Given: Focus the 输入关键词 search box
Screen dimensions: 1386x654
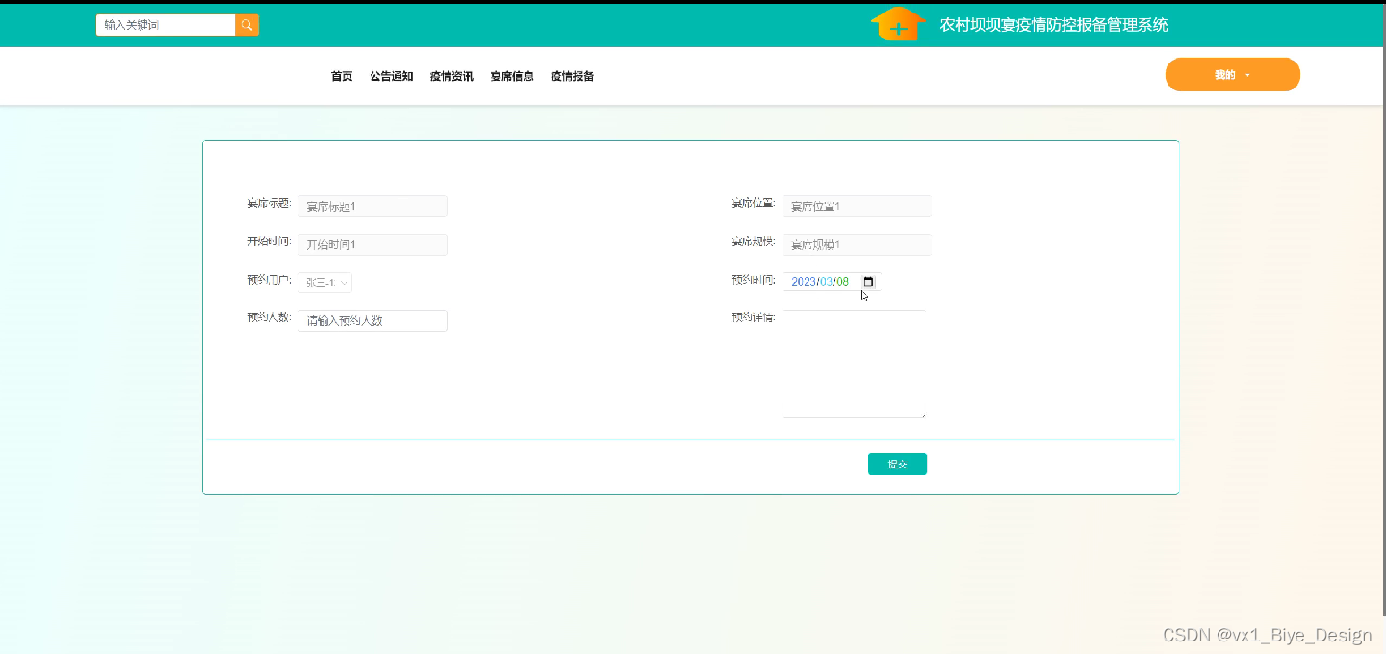Looking at the screenshot, I should click(166, 25).
